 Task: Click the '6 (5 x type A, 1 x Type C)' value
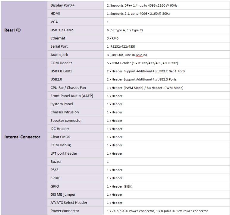(x=125, y=30)
